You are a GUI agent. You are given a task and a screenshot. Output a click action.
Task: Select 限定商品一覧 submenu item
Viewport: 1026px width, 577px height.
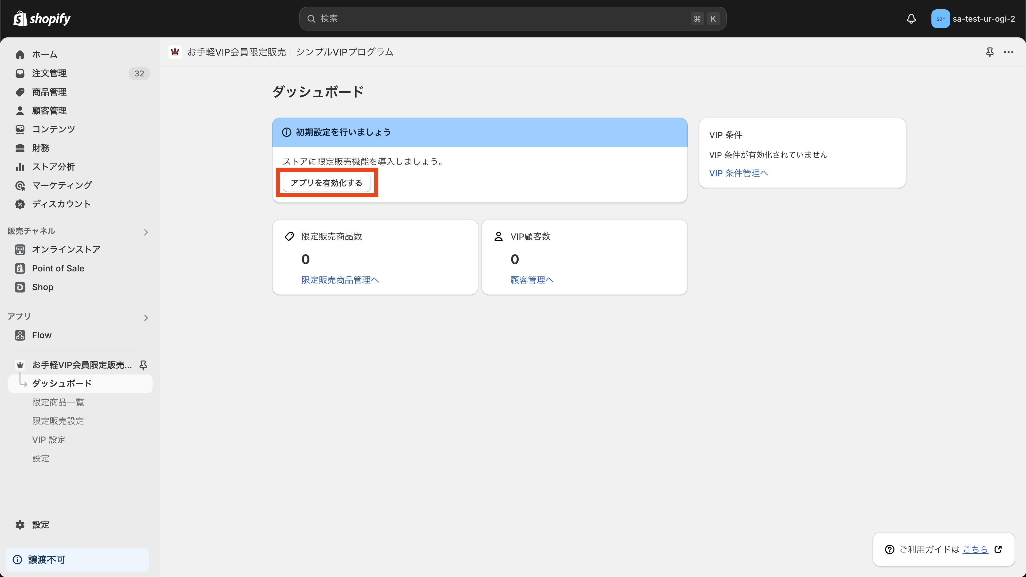coord(58,402)
